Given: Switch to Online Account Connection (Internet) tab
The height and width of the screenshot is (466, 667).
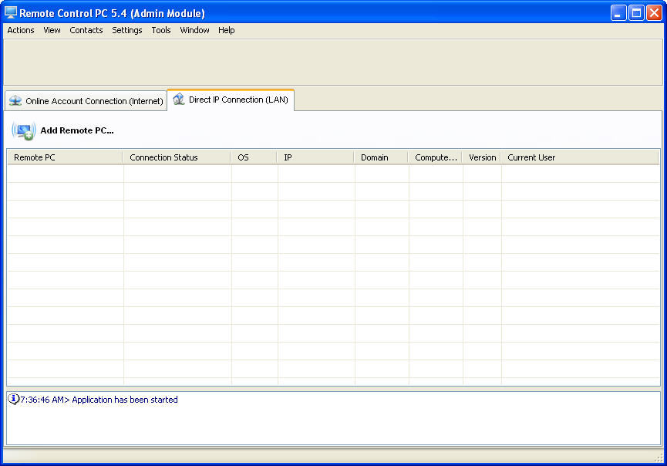Looking at the screenshot, I should point(93,100).
